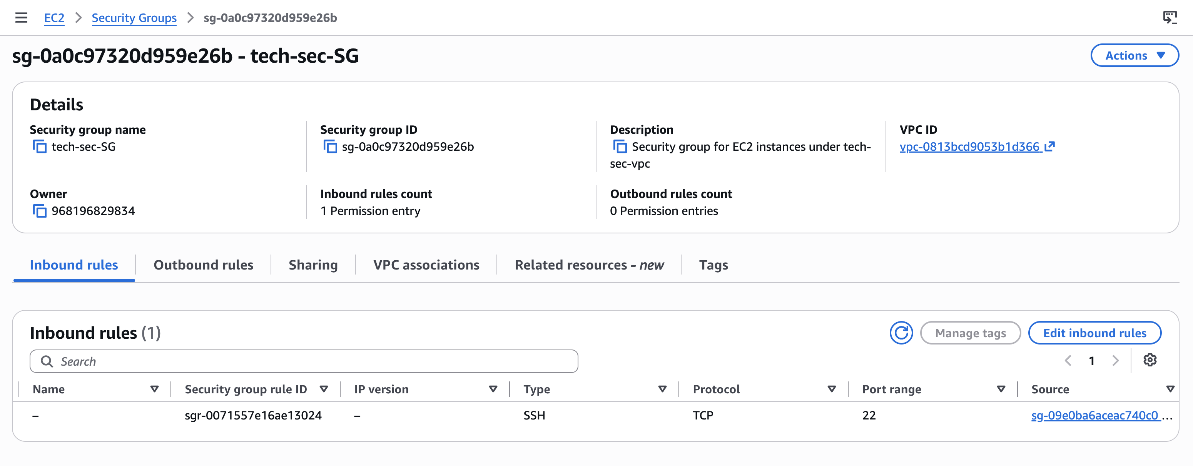Click the Edit inbound rules button
This screenshot has height=466, width=1193.
click(1094, 333)
